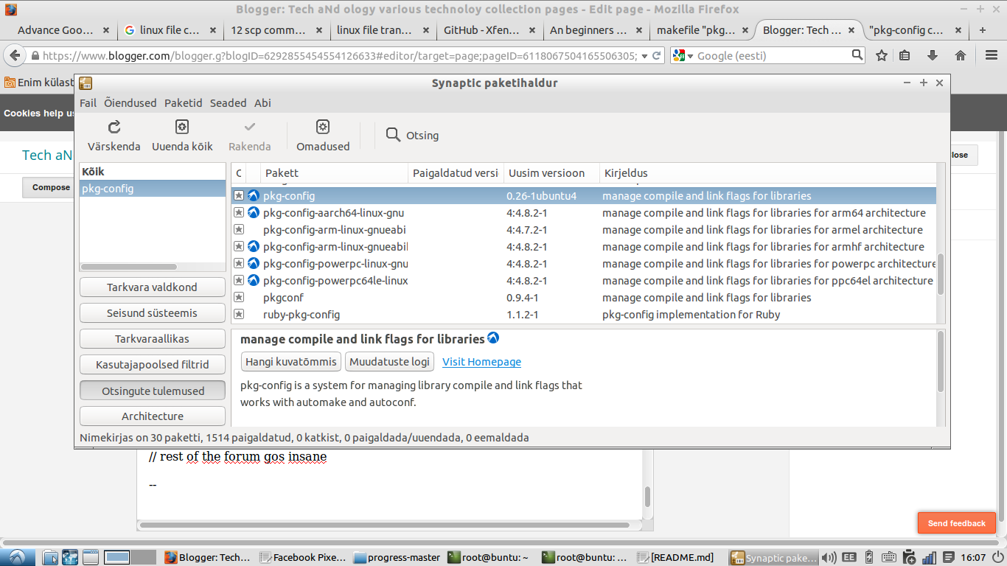Go back with Firefox back arrow
This screenshot has width=1007, height=566.
15,56
